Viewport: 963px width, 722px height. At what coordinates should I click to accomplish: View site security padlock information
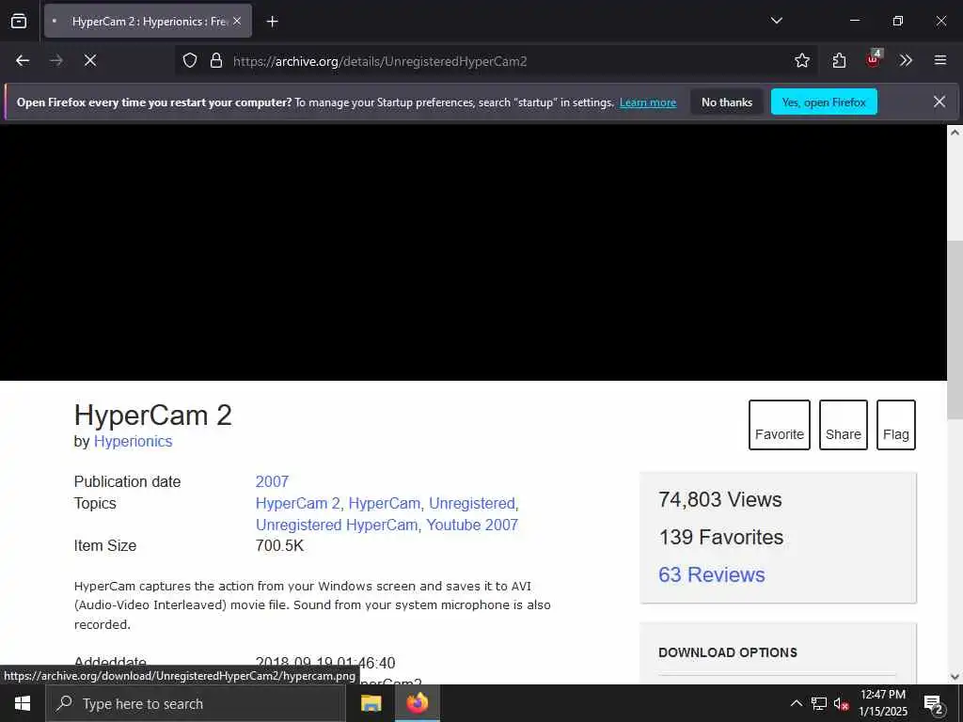tap(215, 60)
